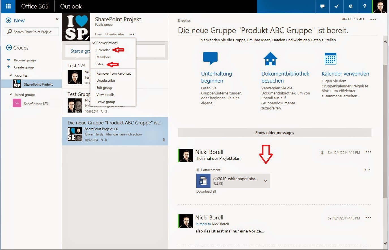
Task: Click Create group
Action: pyautogui.click(x=24, y=67)
